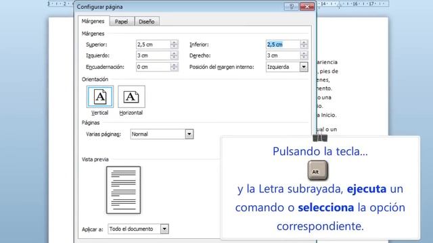Click the Help question mark button

[292, 7]
